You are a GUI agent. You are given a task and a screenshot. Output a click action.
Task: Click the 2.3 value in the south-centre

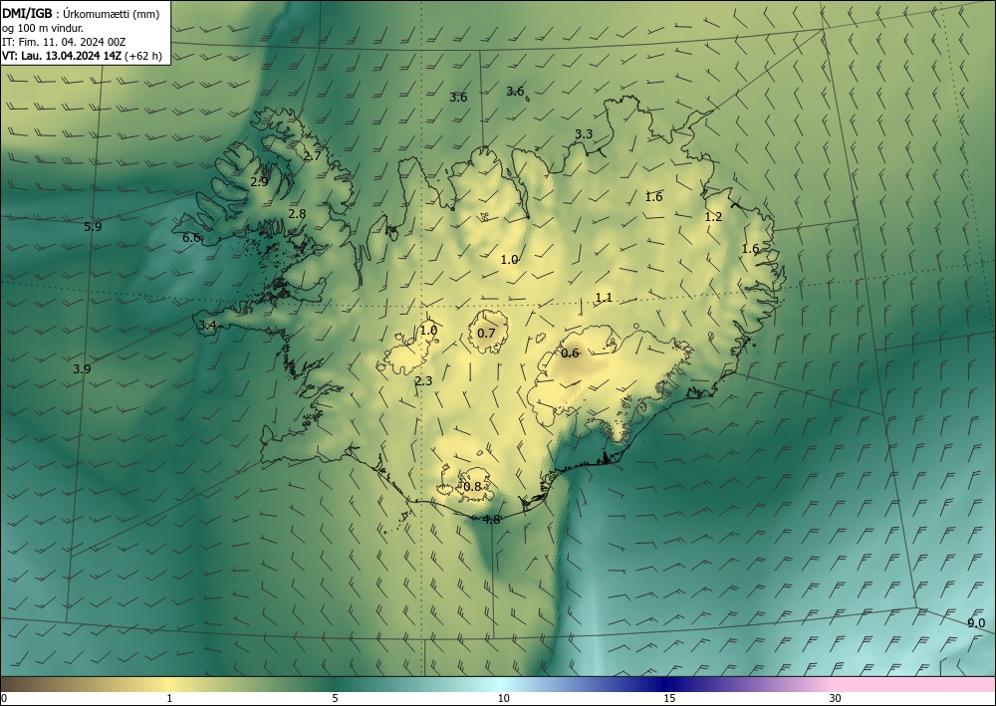point(423,381)
